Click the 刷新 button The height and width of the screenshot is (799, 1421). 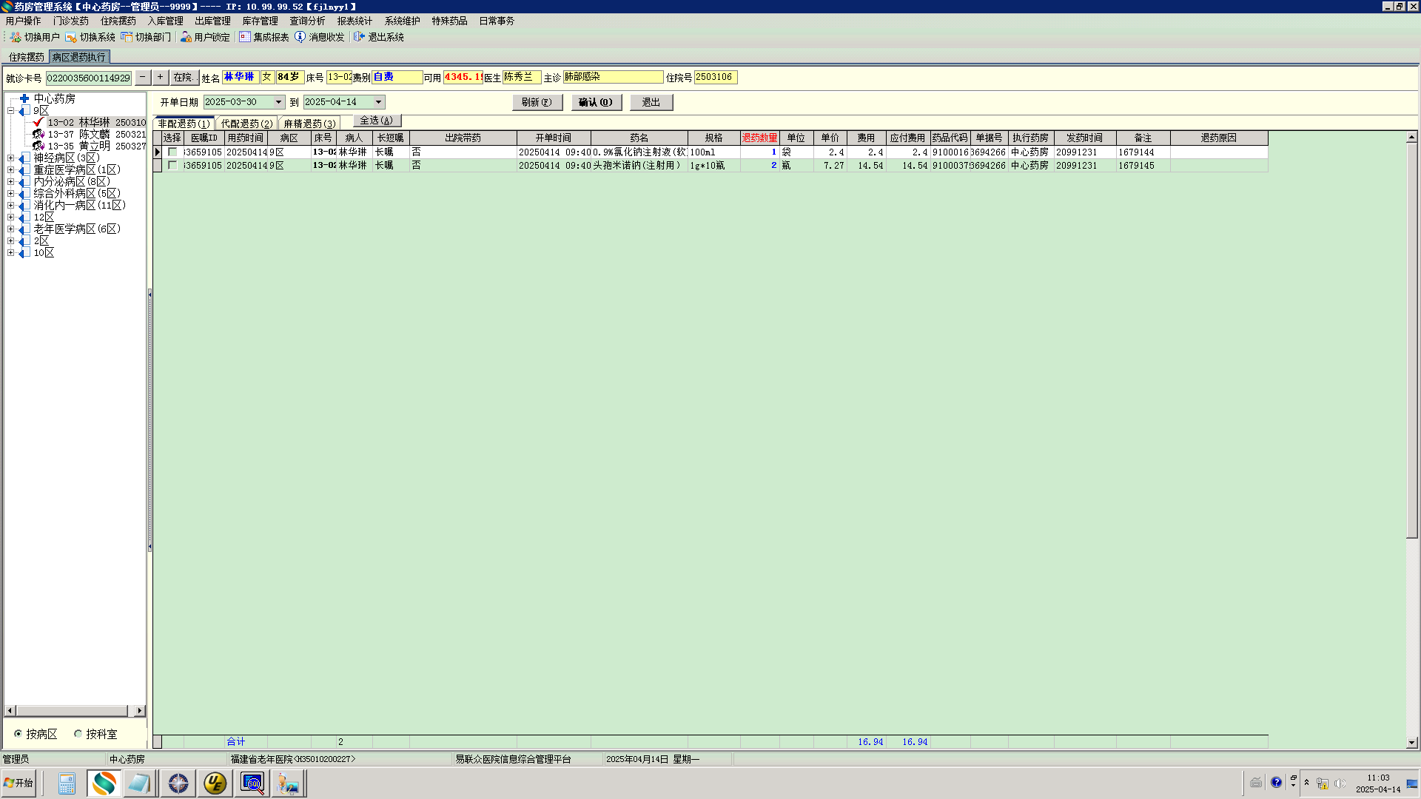click(x=537, y=102)
